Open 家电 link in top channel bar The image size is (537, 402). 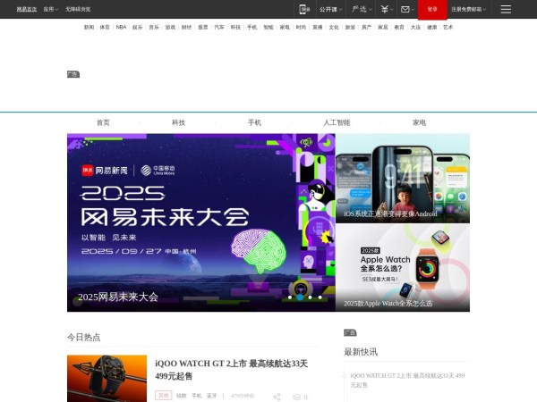click(x=285, y=27)
